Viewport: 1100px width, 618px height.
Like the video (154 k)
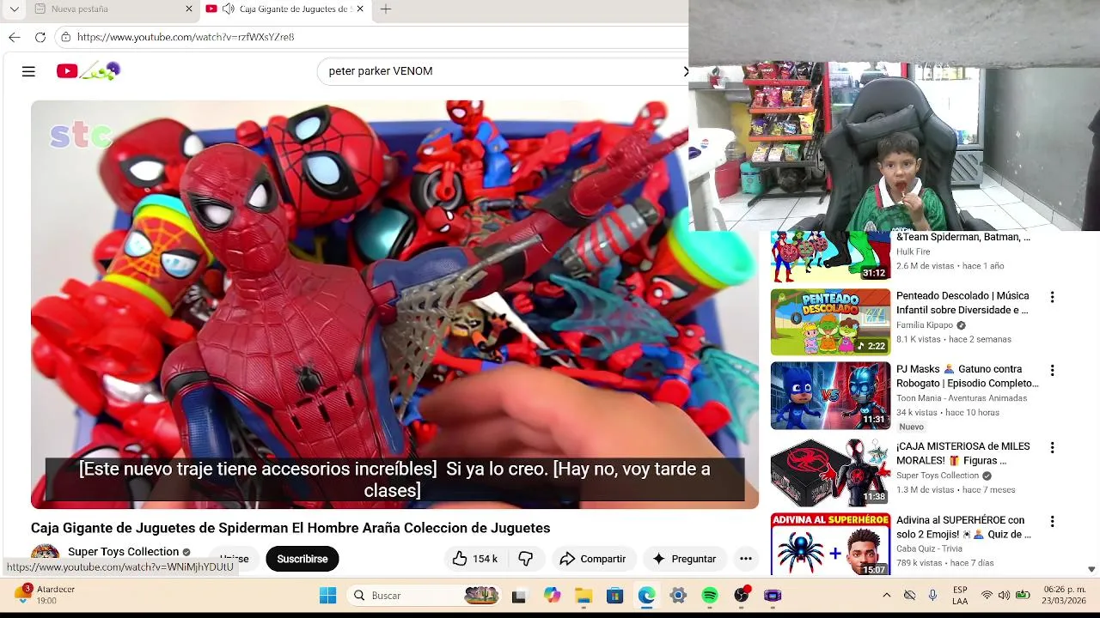[475, 559]
